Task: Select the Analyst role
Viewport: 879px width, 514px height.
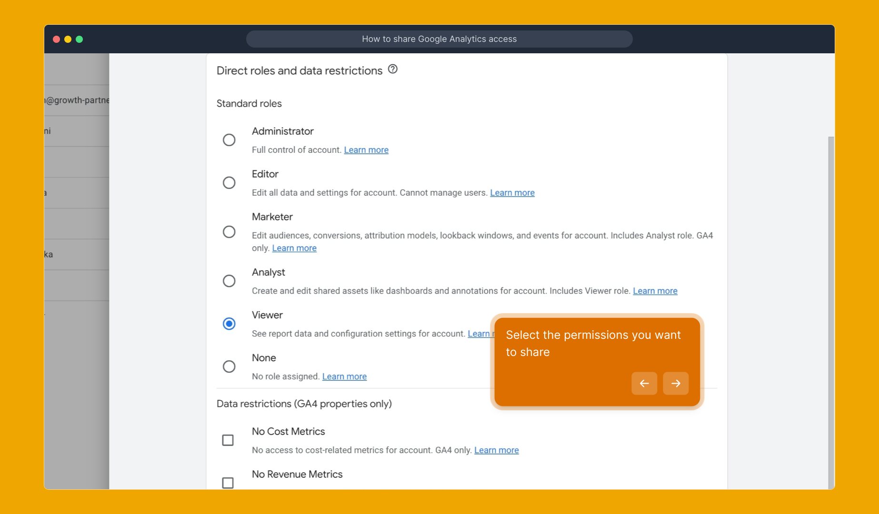Action: tap(229, 281)
